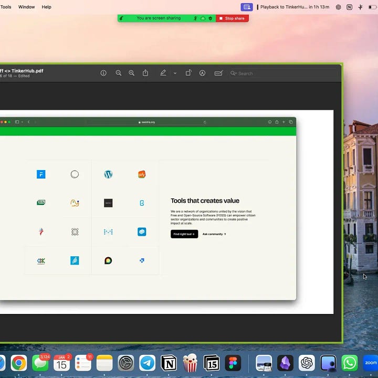Select the highlight pen tool
Screen dimensions: 378x378
coord(163,73)
